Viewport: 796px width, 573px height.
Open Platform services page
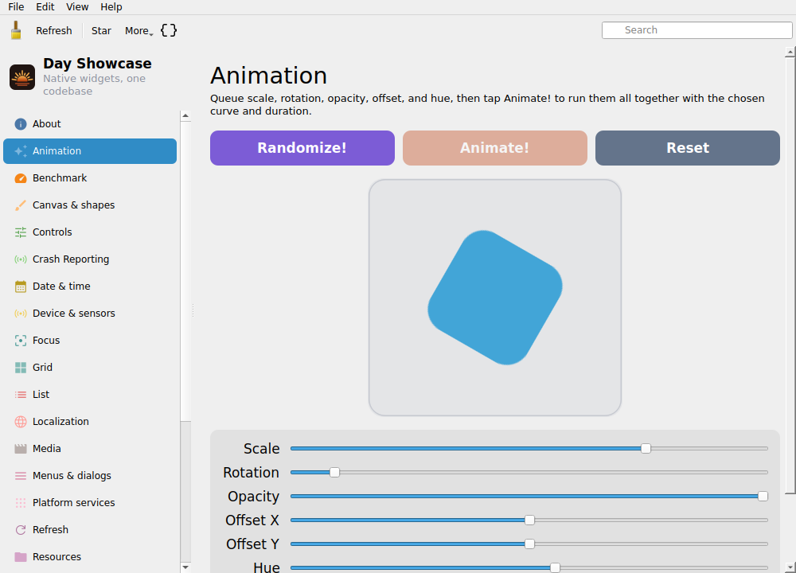pos(90,503)
